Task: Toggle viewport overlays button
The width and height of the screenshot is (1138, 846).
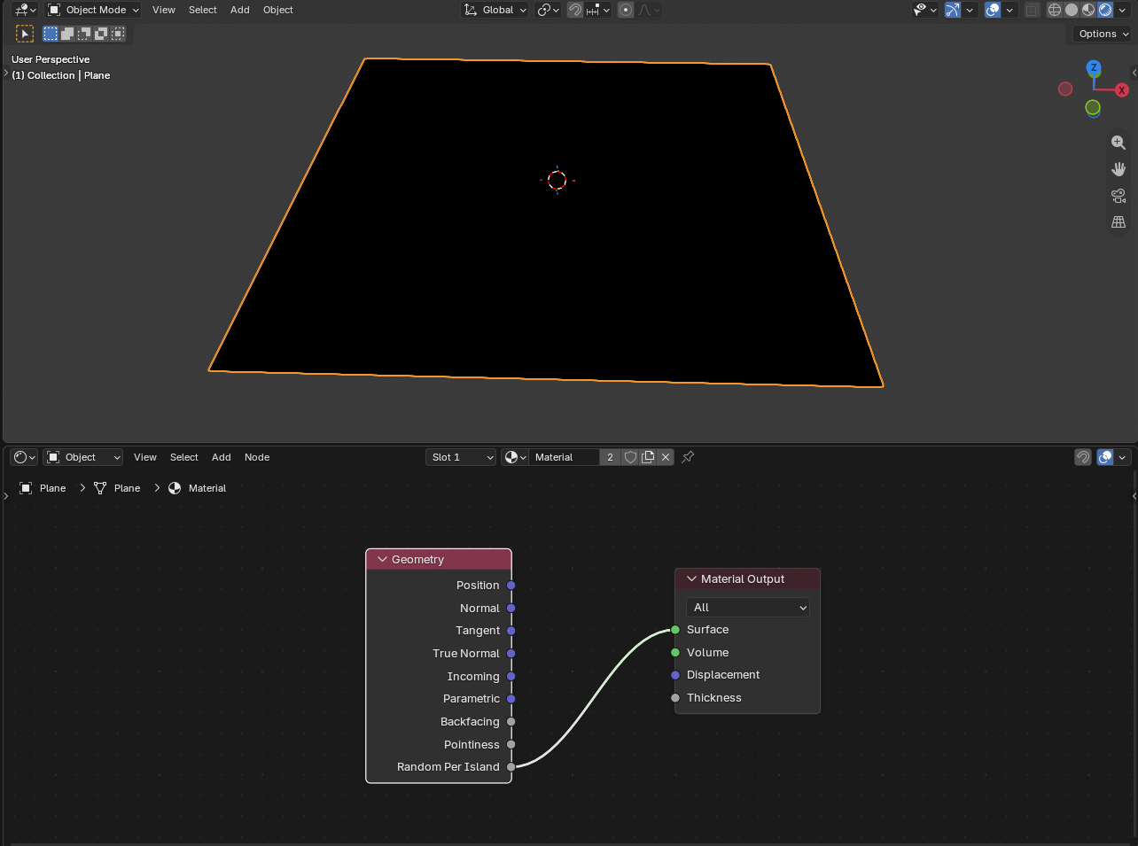Action: click(993, 10)
